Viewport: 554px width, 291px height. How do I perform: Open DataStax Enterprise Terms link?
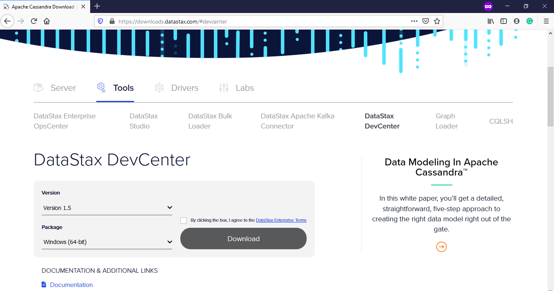pos(281,220)
